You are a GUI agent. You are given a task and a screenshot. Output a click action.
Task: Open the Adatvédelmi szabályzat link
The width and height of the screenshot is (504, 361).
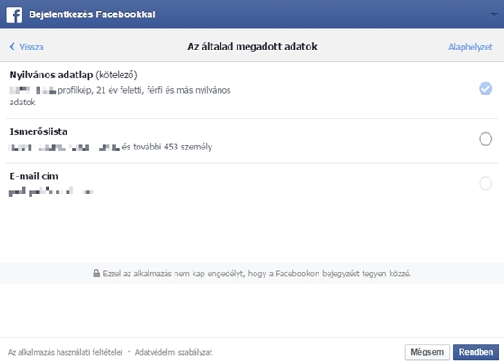coord(174,352)
